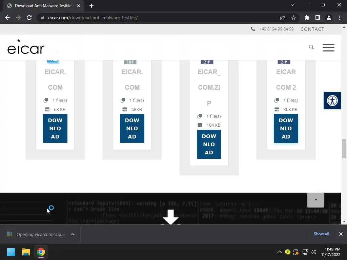The height and width of the screenshot is (260, 347).
Task: Click the EICAR COM 2 title text
Action: [286, 80]
